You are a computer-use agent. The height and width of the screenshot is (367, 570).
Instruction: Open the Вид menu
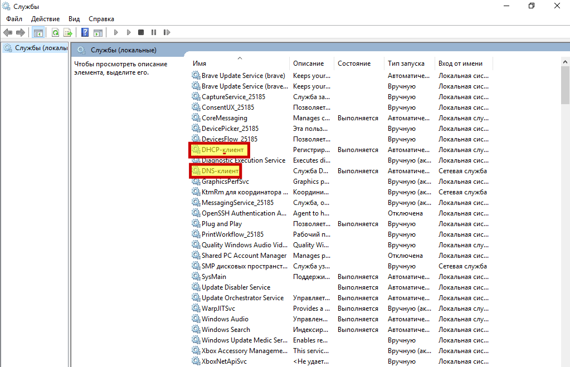click(74, 19)
